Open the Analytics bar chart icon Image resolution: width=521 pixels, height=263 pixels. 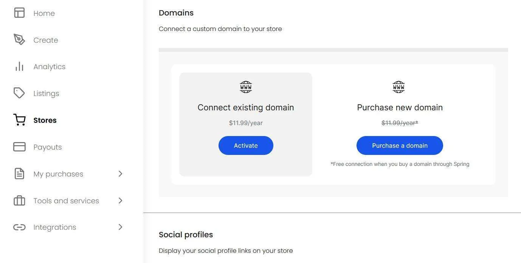(x=19, y=67)
